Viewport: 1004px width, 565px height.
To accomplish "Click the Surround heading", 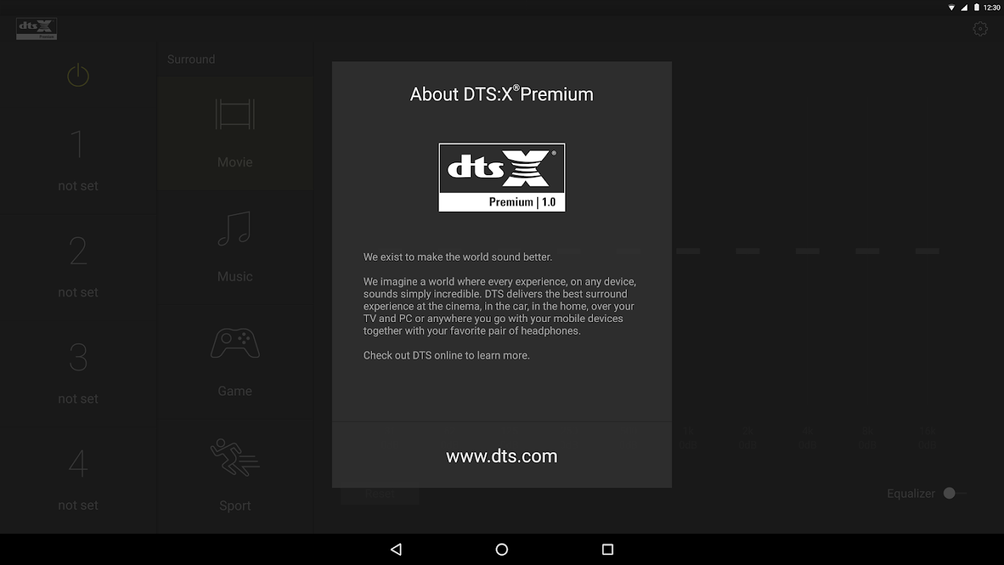I will point(191,59).
